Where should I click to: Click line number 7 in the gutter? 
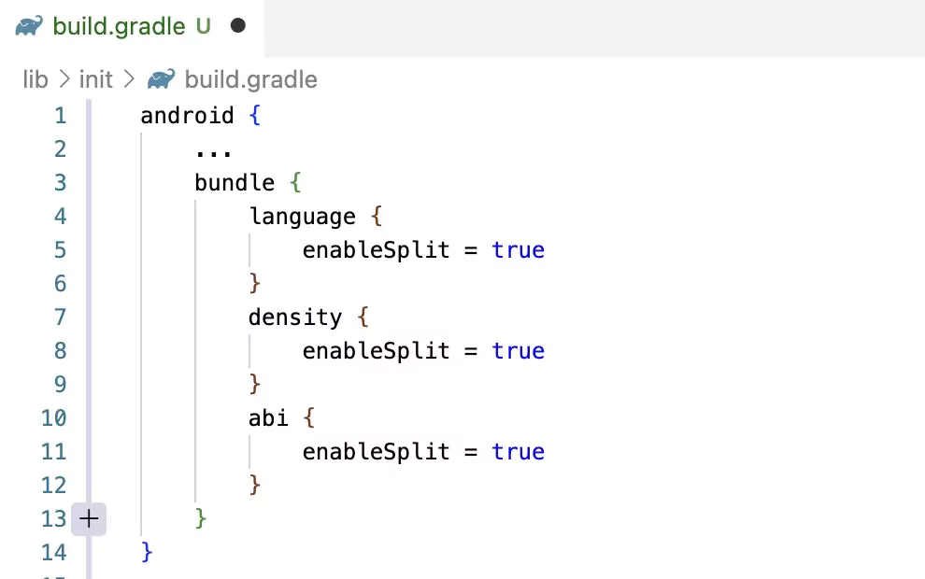pyautogui.click(x=60, y=318)
